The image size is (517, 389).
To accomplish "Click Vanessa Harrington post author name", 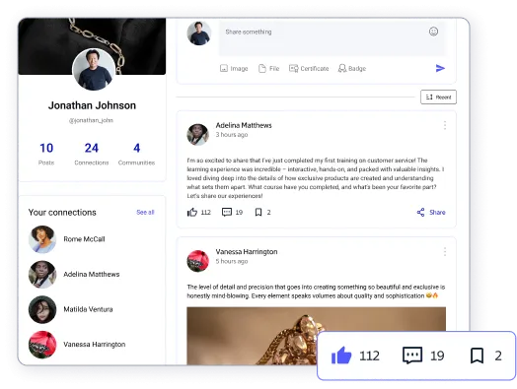I will [x=247, y=252].
